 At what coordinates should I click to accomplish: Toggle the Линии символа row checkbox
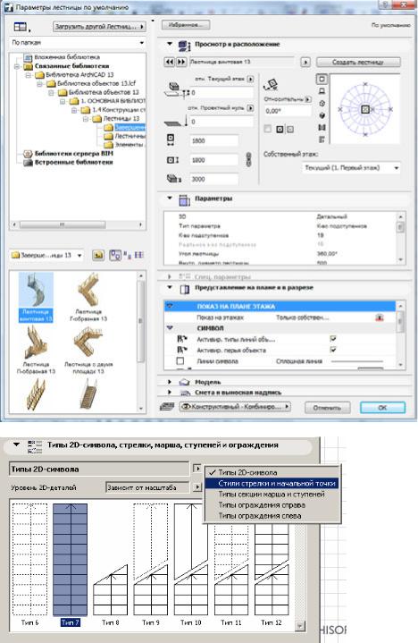pyautogui.click(x=180, y=361)
